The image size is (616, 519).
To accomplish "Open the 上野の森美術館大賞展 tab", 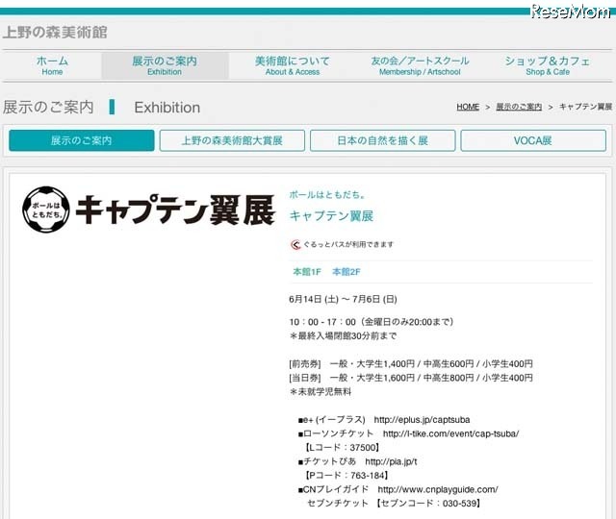I will coord(232,140).
